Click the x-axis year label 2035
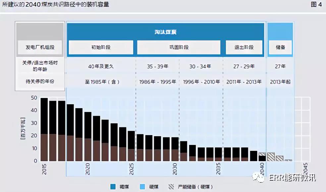The height and width of the screenshot is (192, 326). [x=218, y=169]
